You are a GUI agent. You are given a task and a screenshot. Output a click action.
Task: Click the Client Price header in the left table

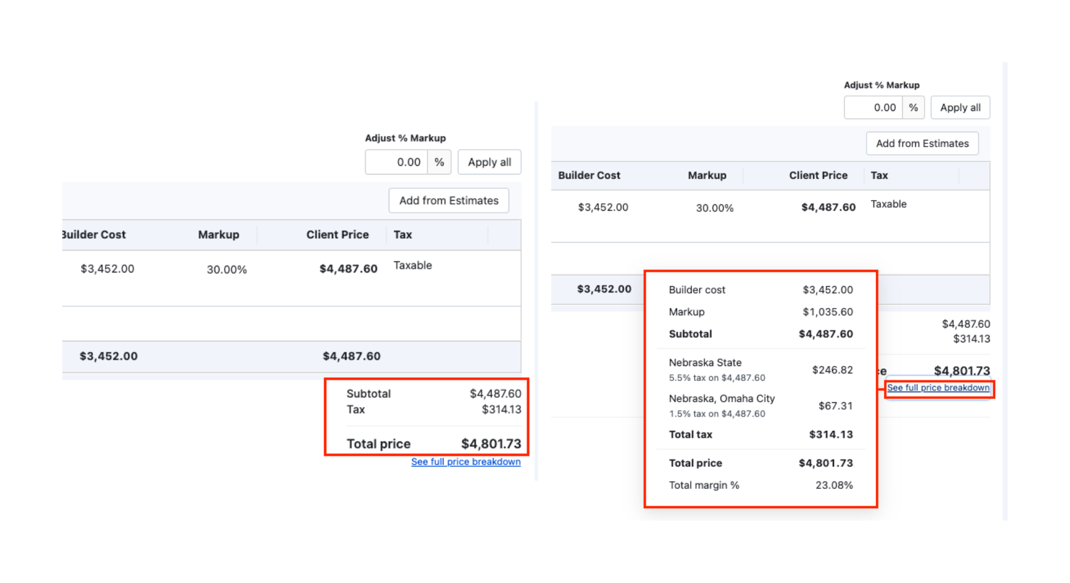click(x=337, y=234)
